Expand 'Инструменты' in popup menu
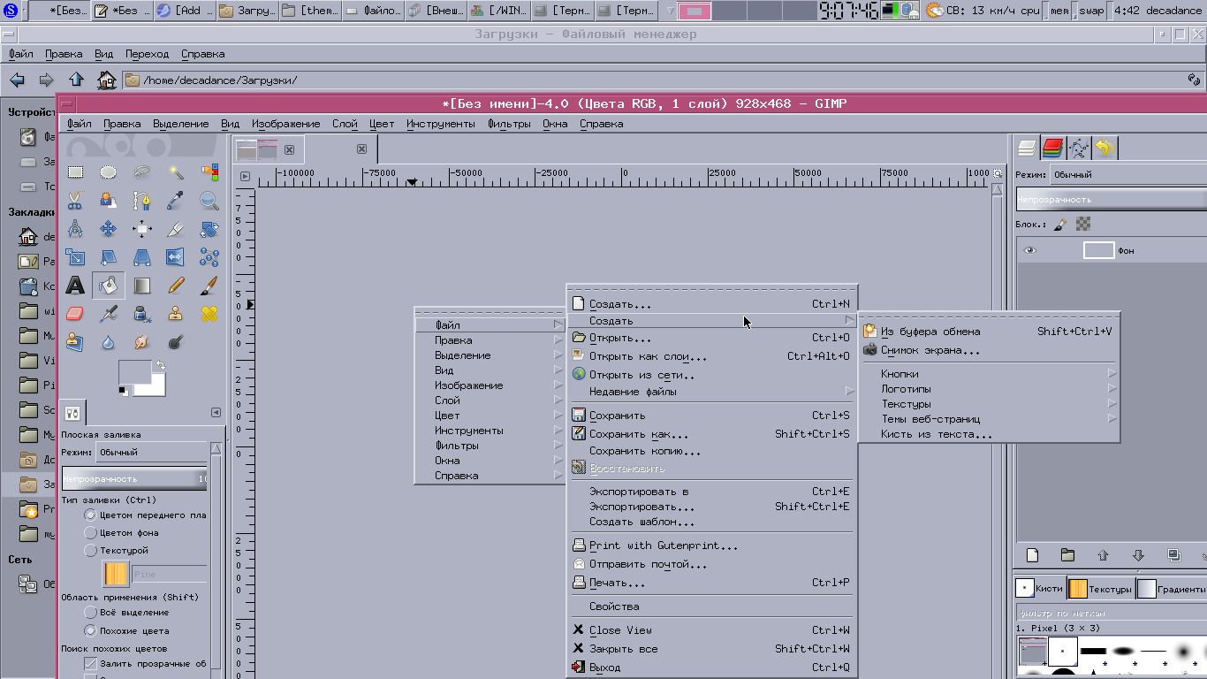The width and height of the screenshot is (1207, 679). 490,431
